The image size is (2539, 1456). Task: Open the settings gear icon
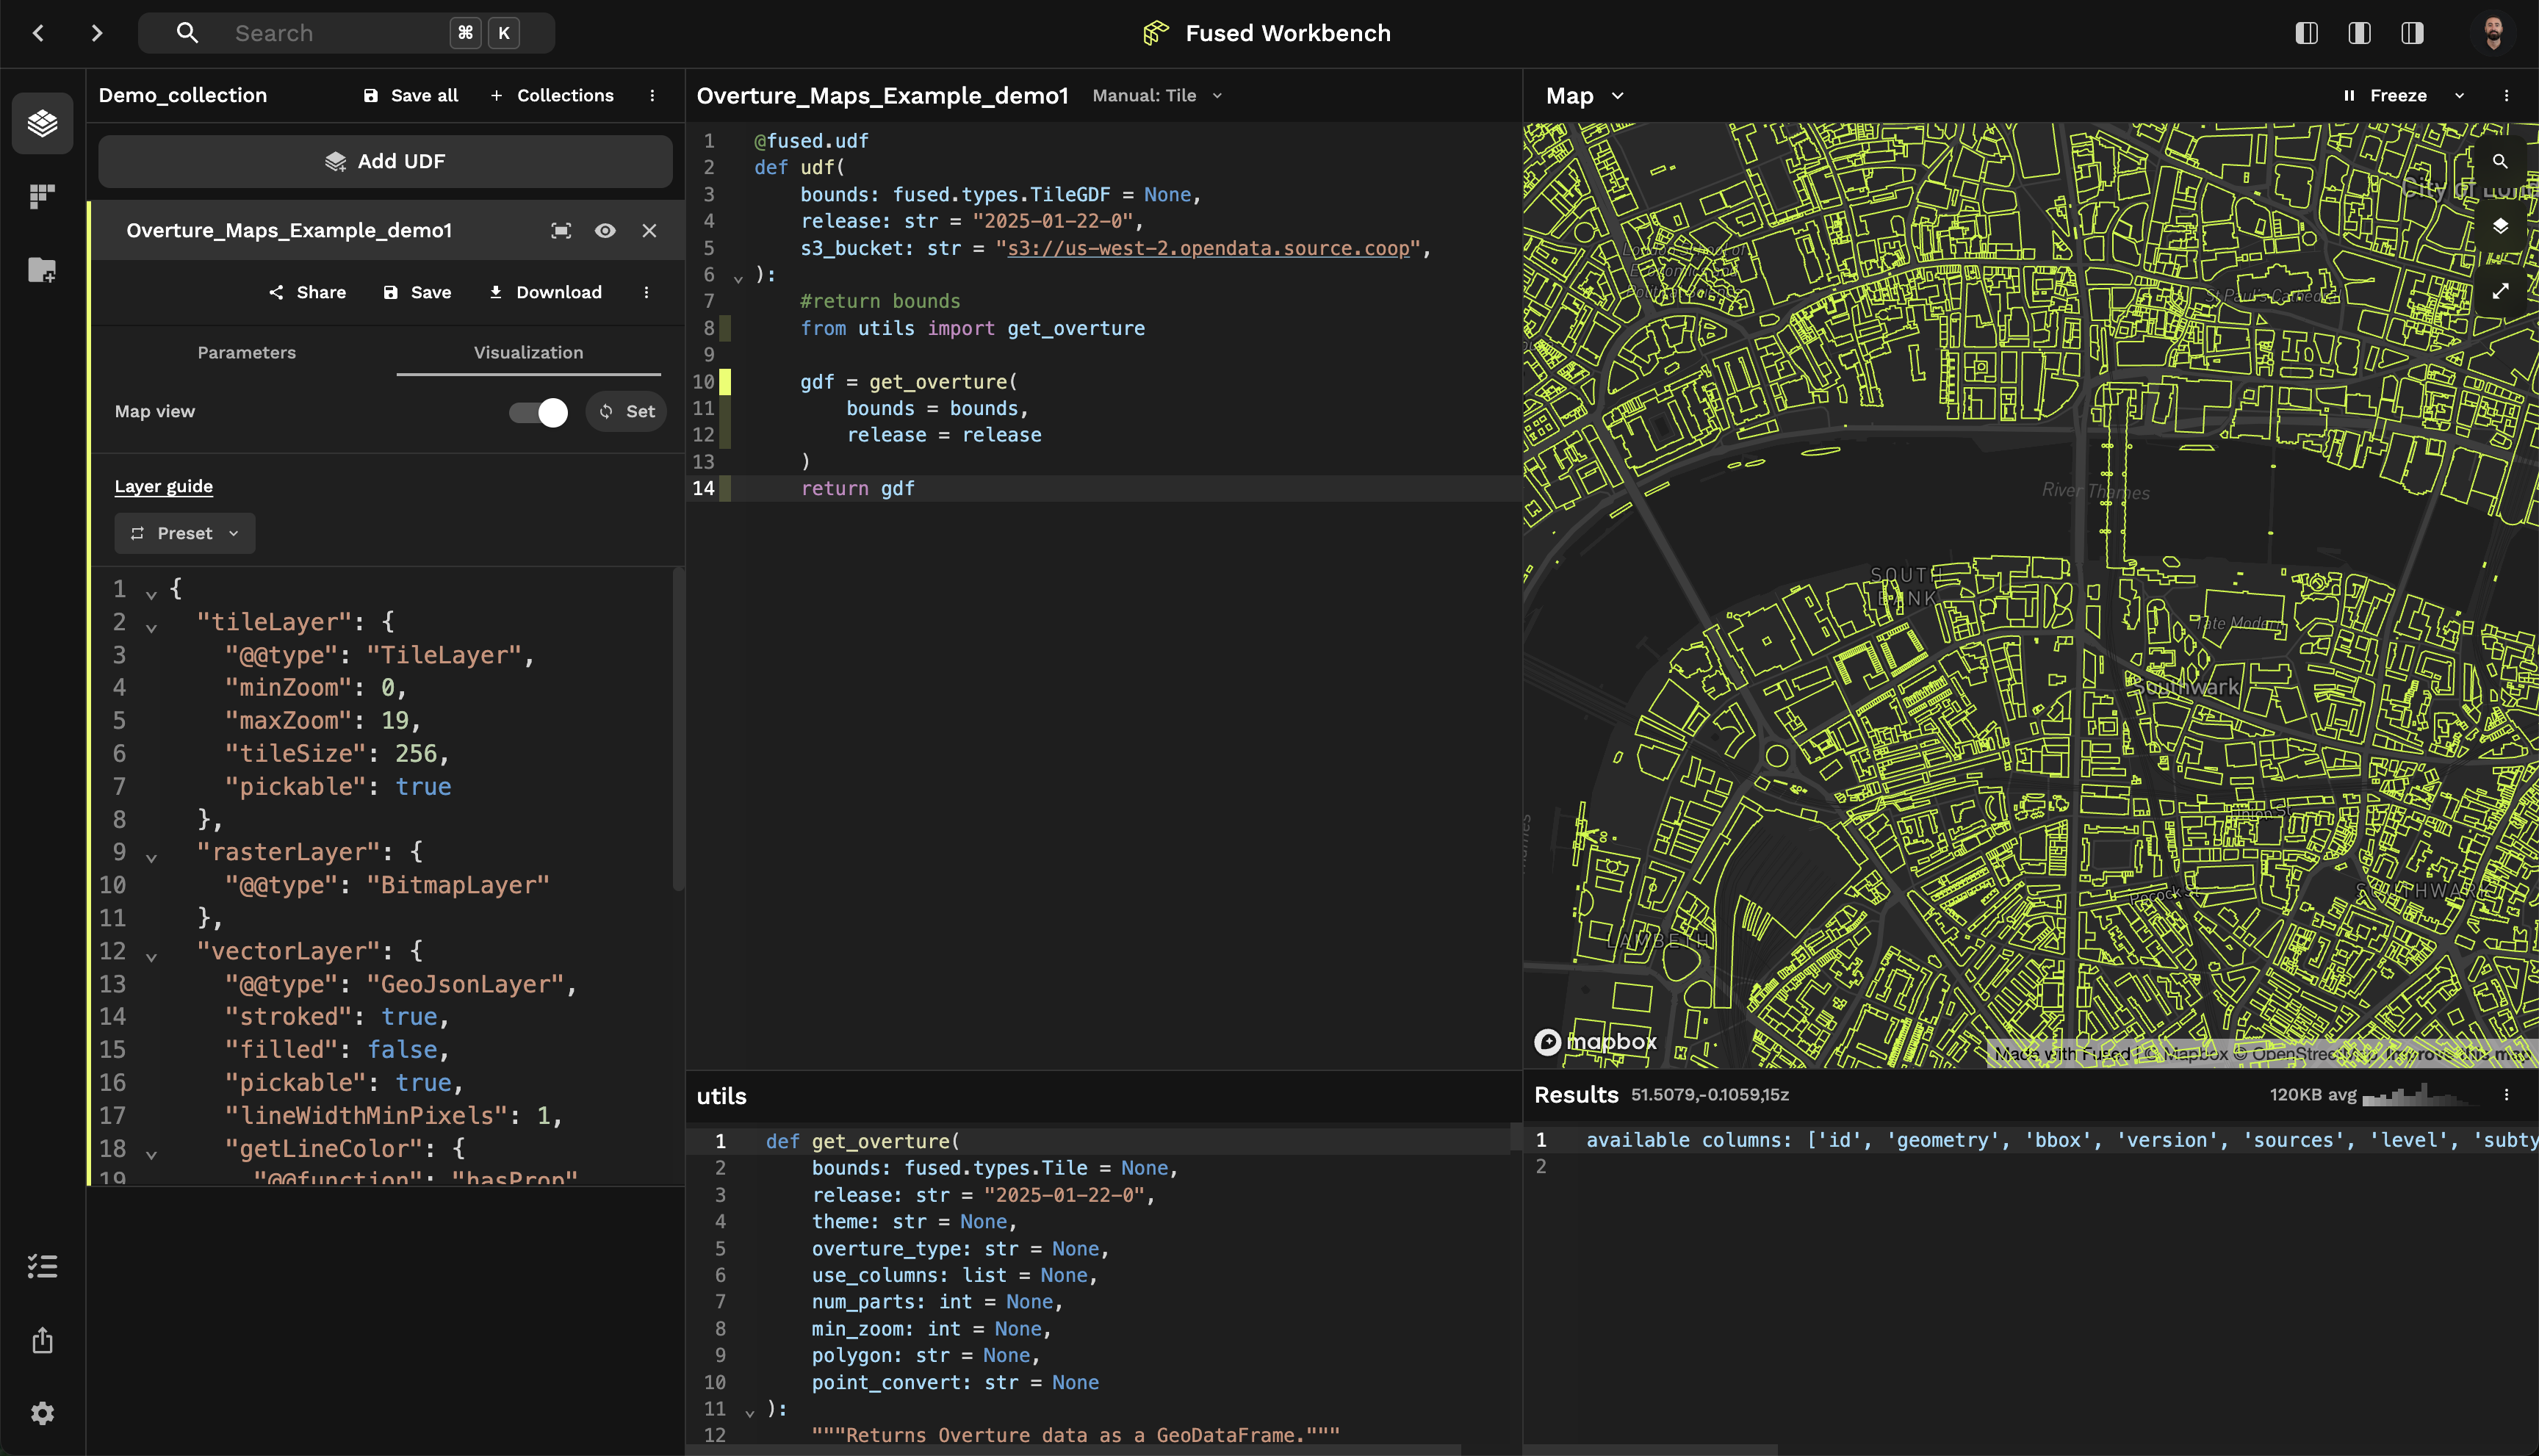(x=42, y=1413)
